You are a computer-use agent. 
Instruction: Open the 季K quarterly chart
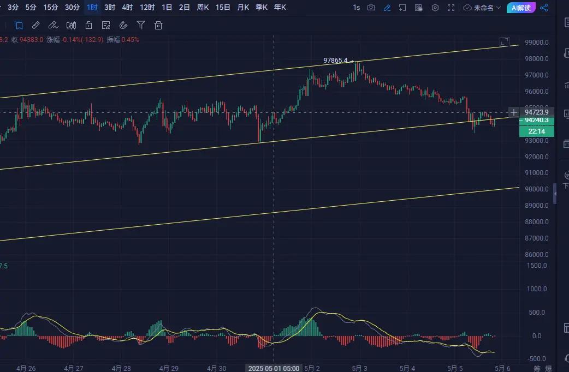point(262,7)
